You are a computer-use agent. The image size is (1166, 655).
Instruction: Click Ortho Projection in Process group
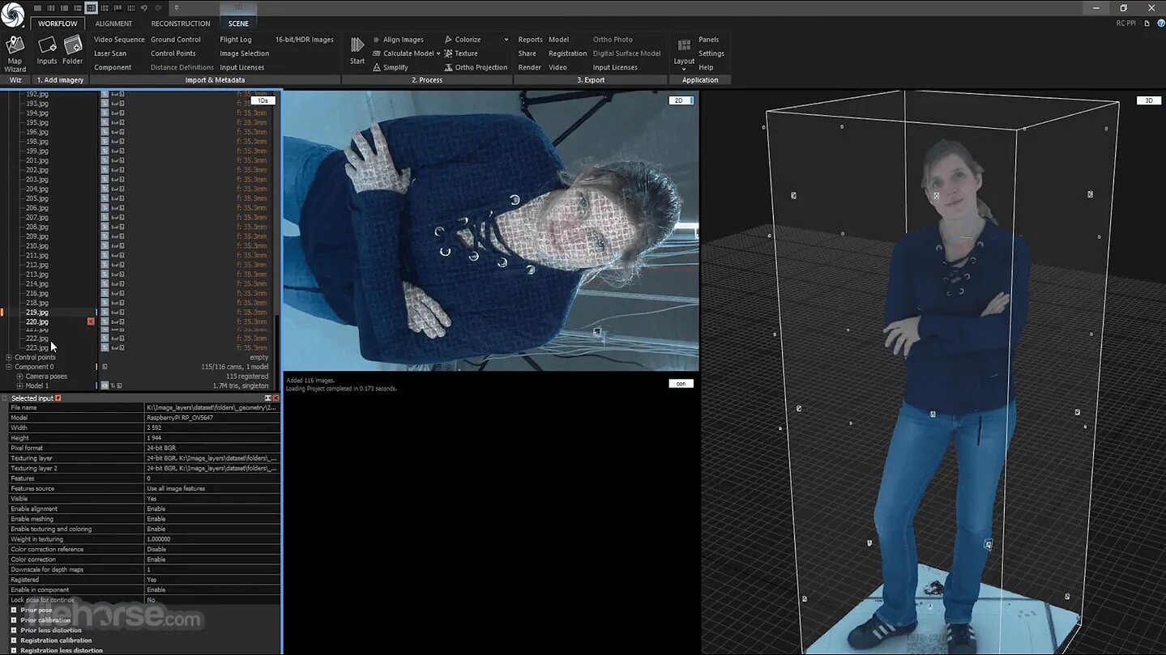click(x=476, y=67)
